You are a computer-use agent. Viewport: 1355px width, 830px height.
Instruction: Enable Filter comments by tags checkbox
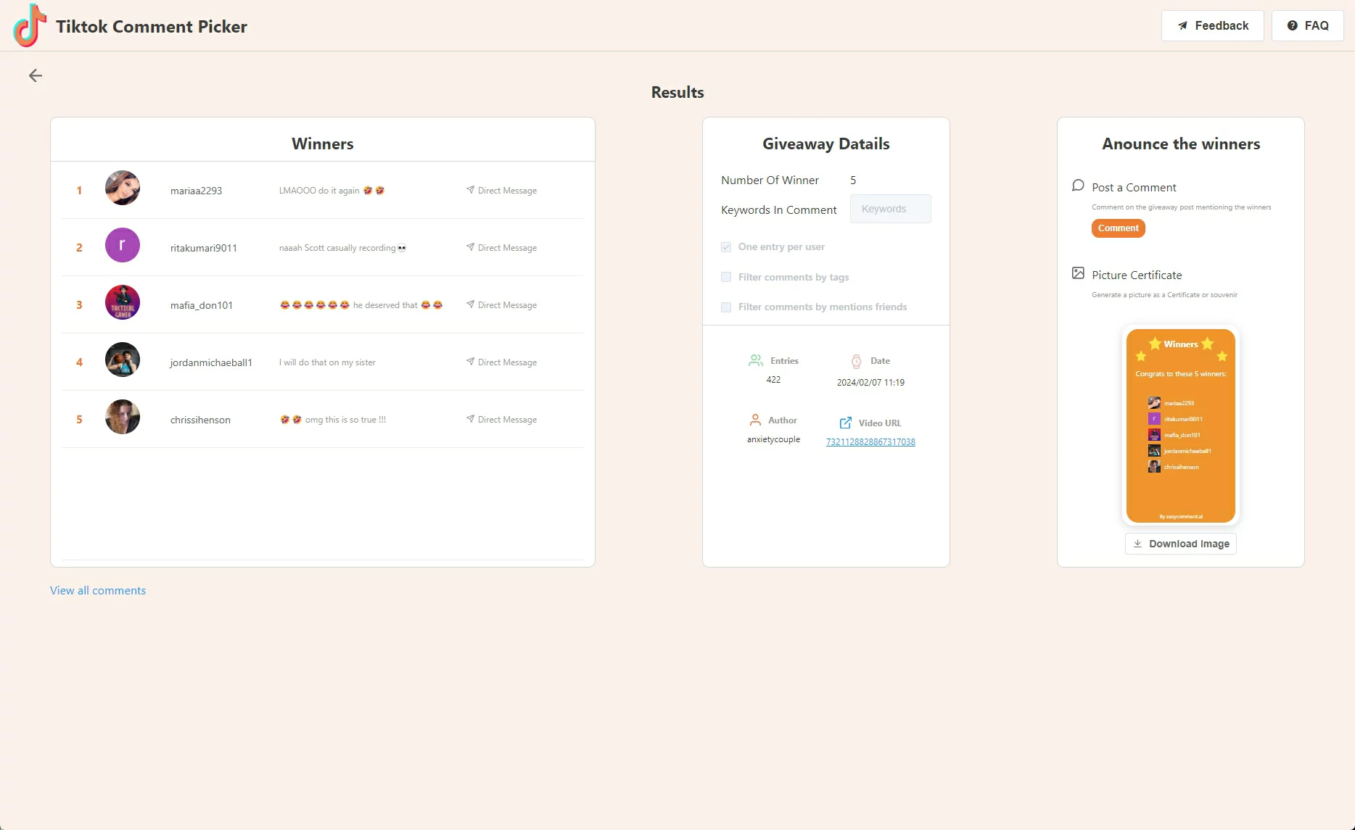(x=726, y=277)
